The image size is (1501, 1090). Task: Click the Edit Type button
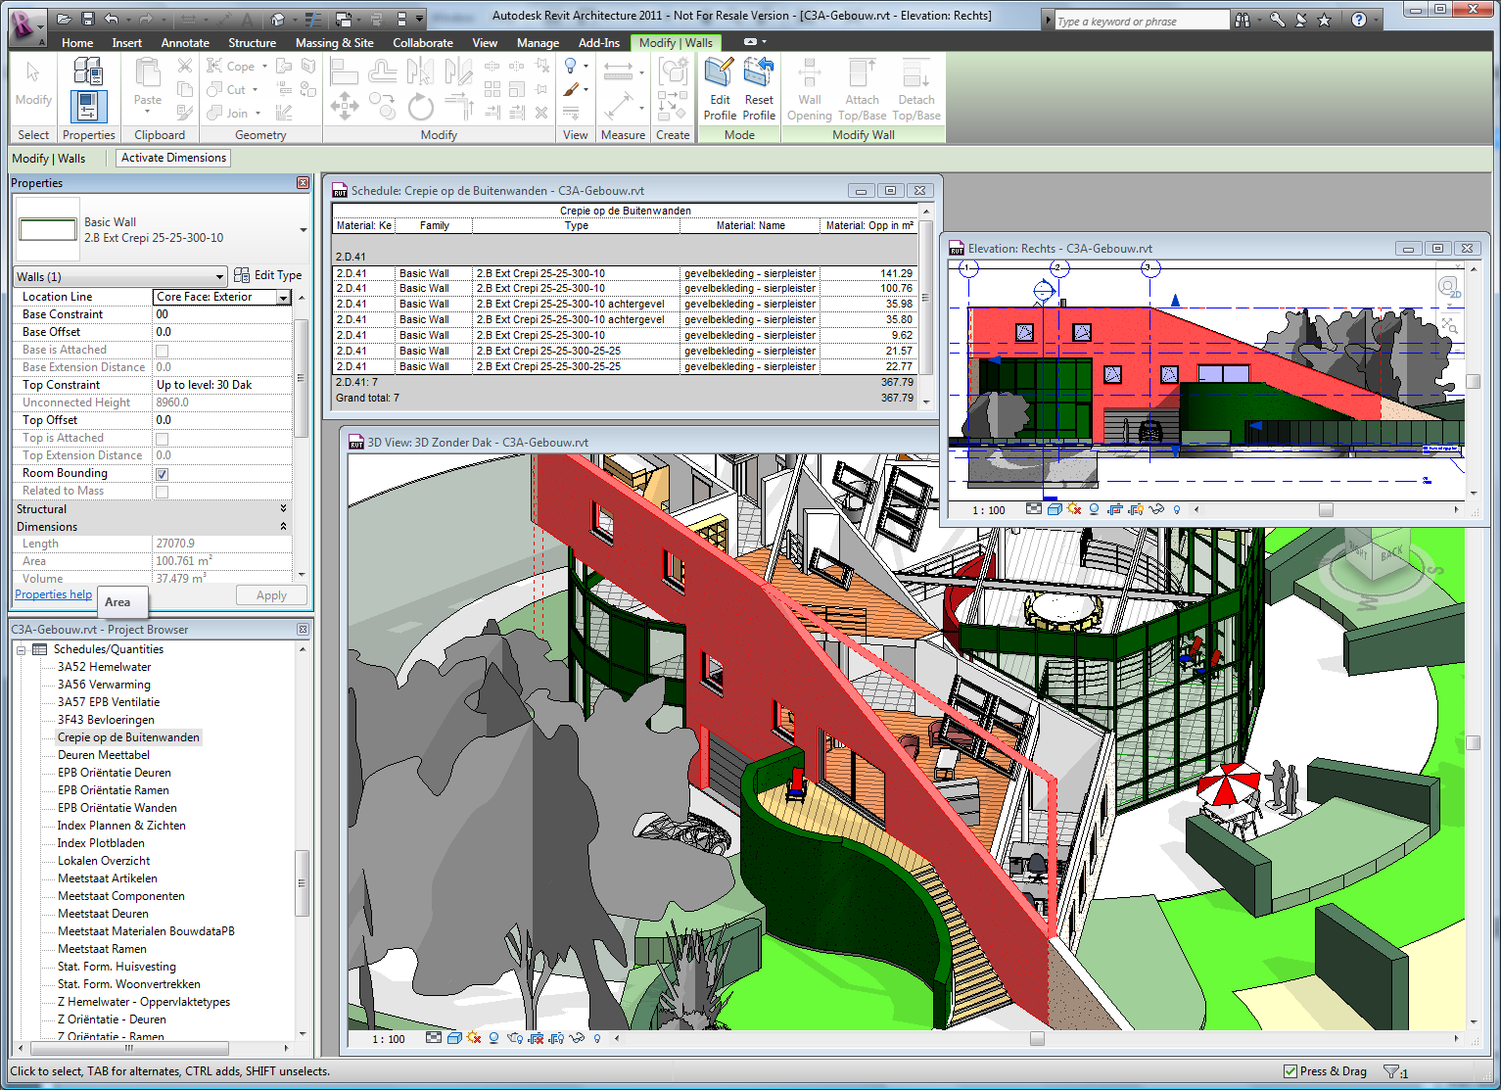click(267, 276)
